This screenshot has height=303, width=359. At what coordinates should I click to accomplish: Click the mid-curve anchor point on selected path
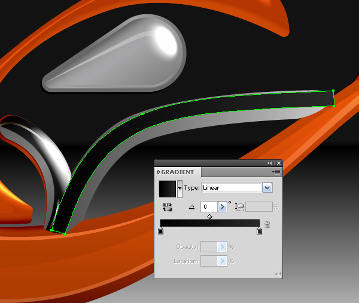point(142,113)
